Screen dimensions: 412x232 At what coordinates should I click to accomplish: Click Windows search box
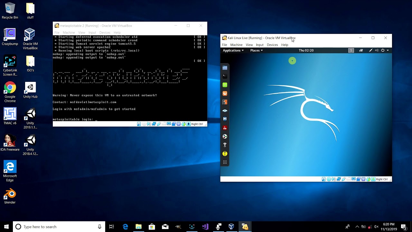point(59,227)
